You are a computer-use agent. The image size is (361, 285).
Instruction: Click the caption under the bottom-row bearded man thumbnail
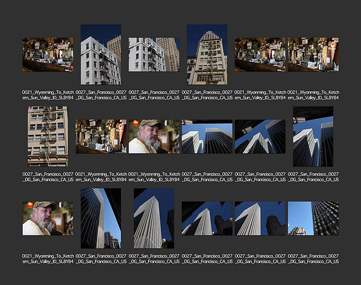(48, 259)
